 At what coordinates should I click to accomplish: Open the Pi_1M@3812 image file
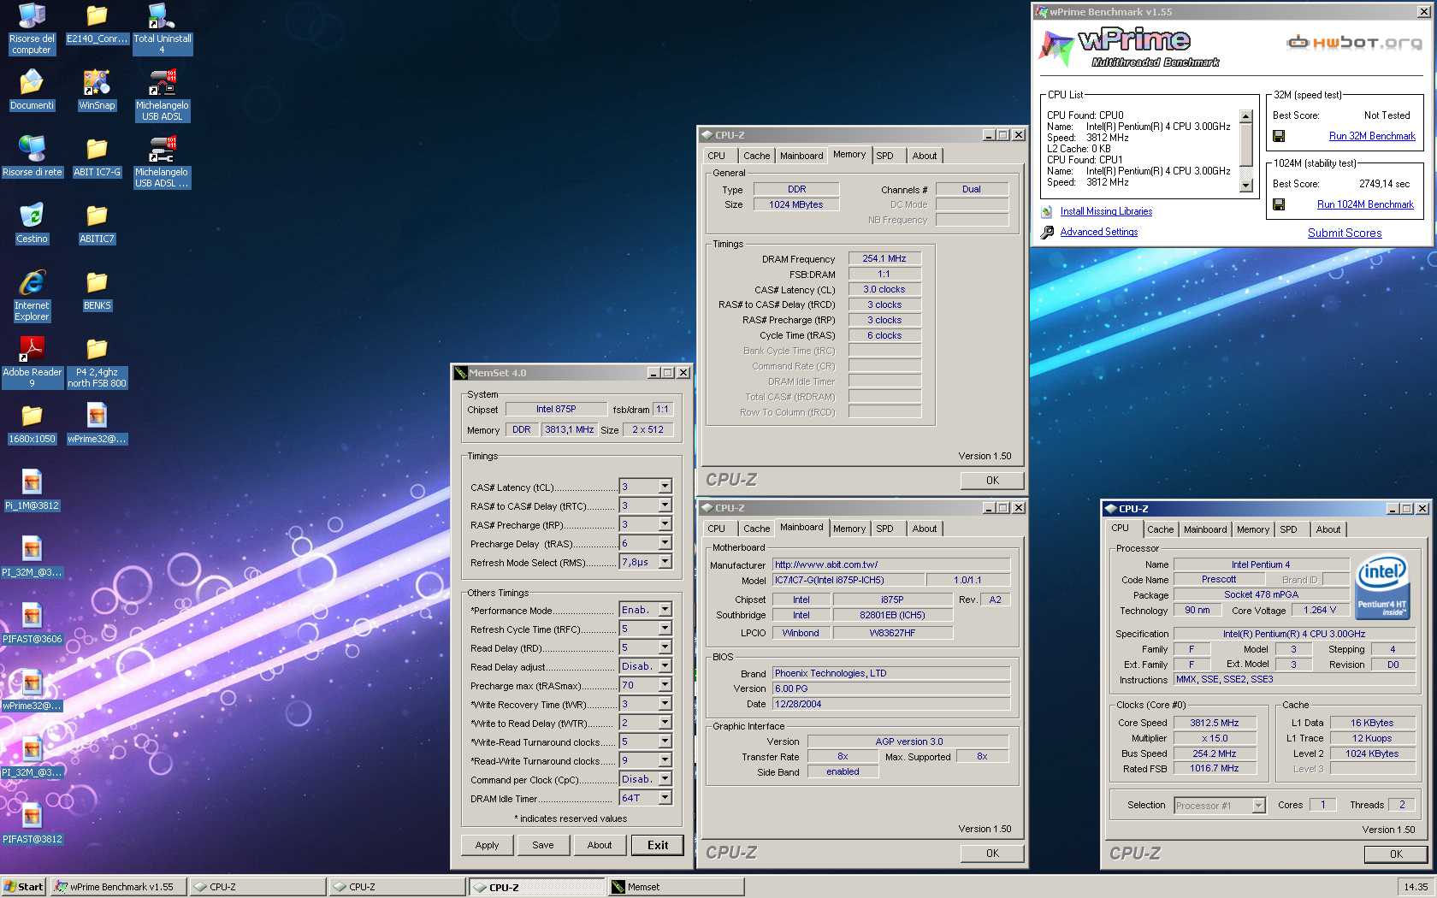pyautogui.click(x=32, y=490)
